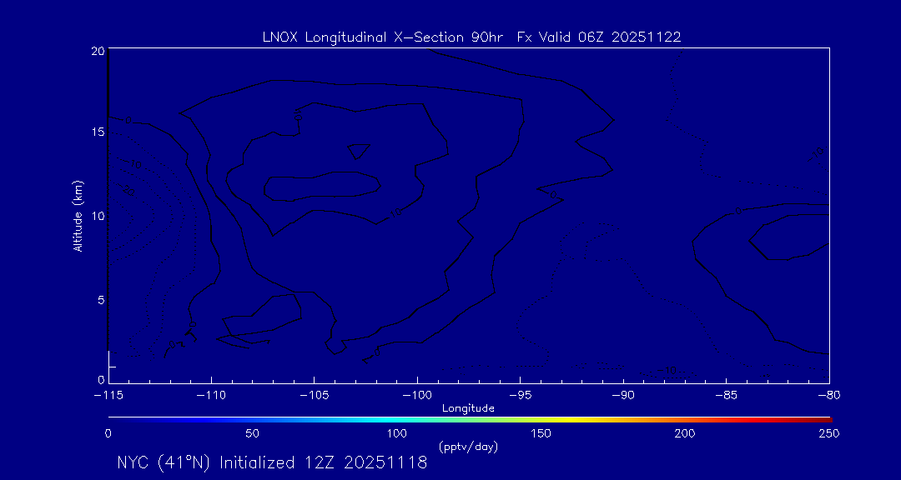Click the plot title LNOX Longitudinal X-Section
901x480 pixels.
[x=472, y=37]
